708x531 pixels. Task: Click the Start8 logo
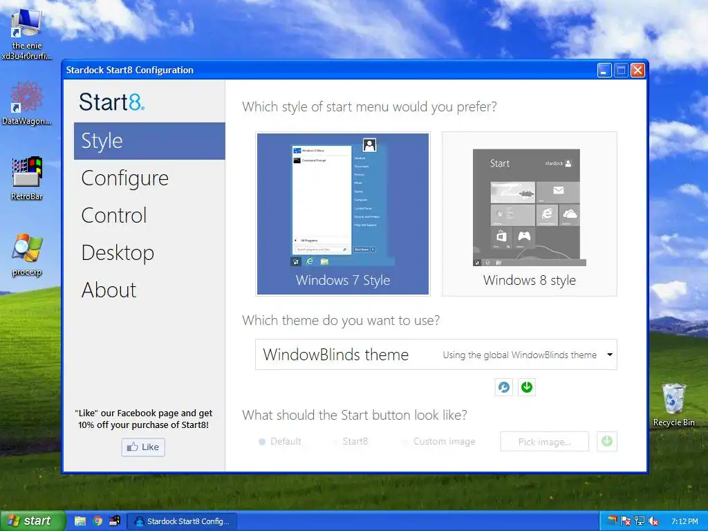(112, 102)
